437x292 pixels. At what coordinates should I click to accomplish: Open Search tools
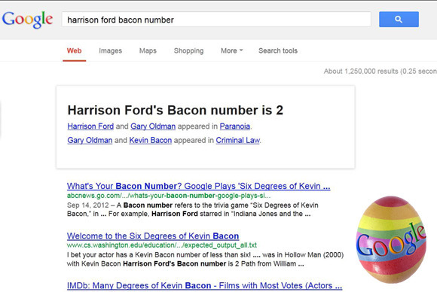[278, 50]
